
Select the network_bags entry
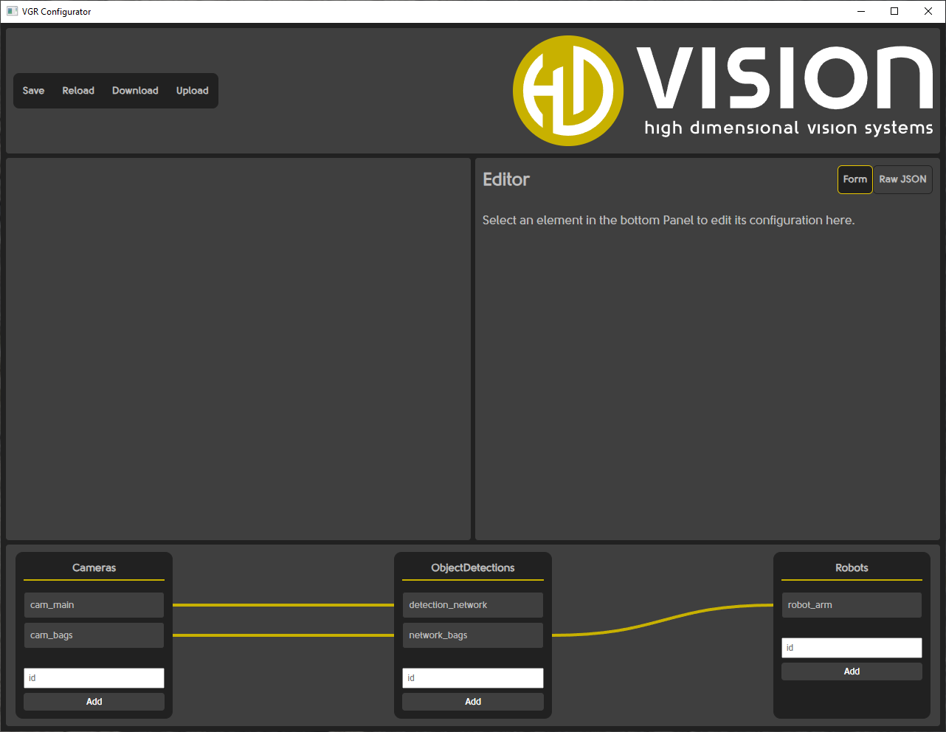click(x=473, y=635)
